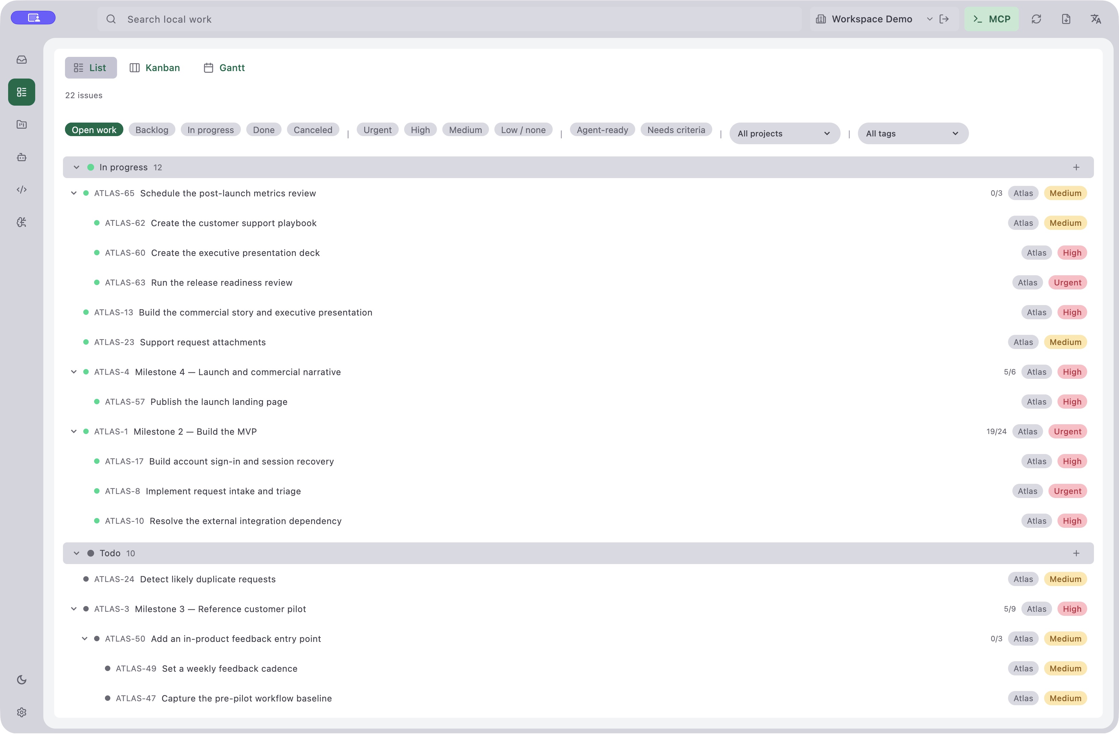Open the code sidebar icon
This screenshot has height=734, width=1119.
tap(22, 190)
